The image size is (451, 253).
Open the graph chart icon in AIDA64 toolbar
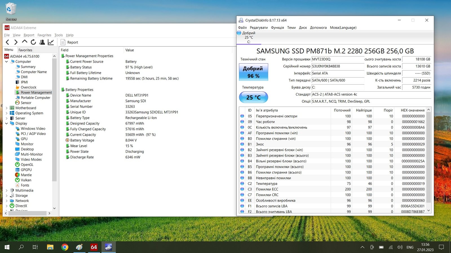[51, 42]
